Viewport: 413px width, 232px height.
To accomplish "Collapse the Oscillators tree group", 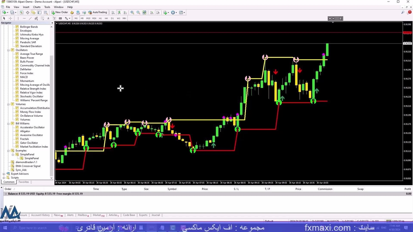I will tap(8, 50).
